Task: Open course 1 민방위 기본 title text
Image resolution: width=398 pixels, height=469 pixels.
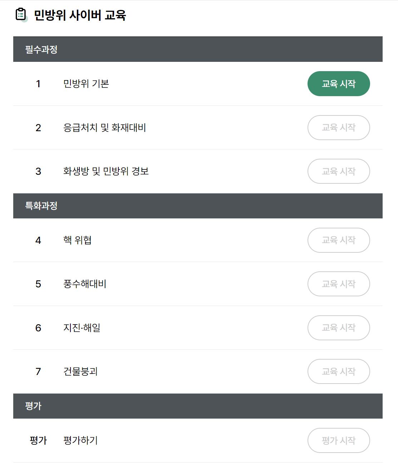Action: tap(86, 84)
